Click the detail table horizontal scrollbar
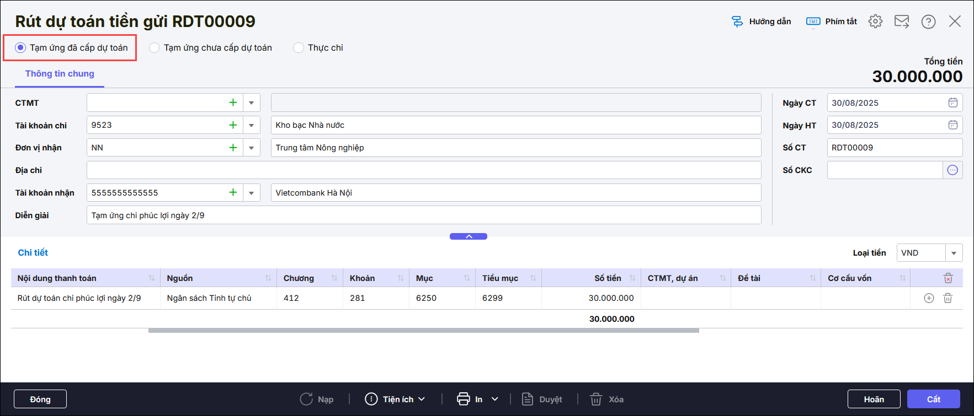The height and width of the screenshot is (416, 974). coord(423,331)
